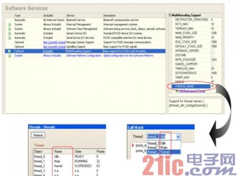Click the Kernel name cell in Threads table
This screenshot has width=237, height=176.
click(58, 166)
